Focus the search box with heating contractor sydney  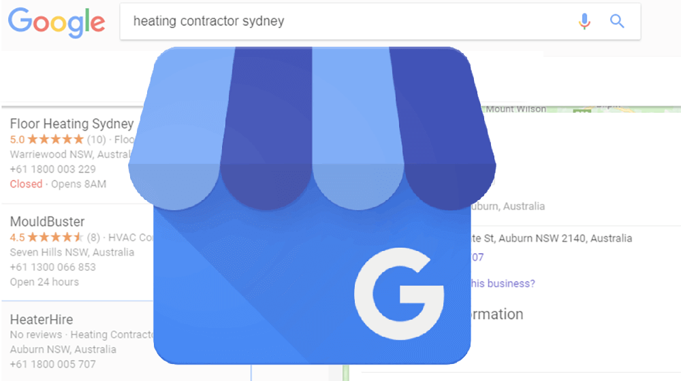[380, 21]
